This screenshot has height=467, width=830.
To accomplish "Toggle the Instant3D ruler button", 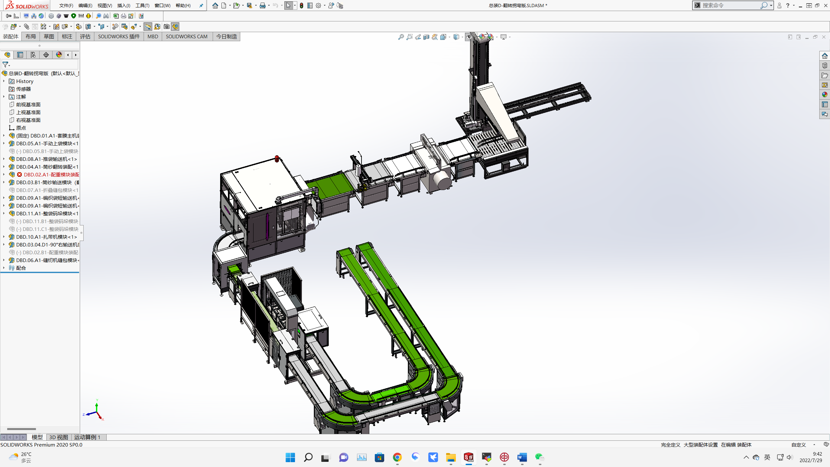I will 148,27.
